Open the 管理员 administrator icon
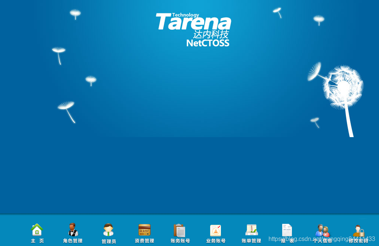 [x=108, y=230]
